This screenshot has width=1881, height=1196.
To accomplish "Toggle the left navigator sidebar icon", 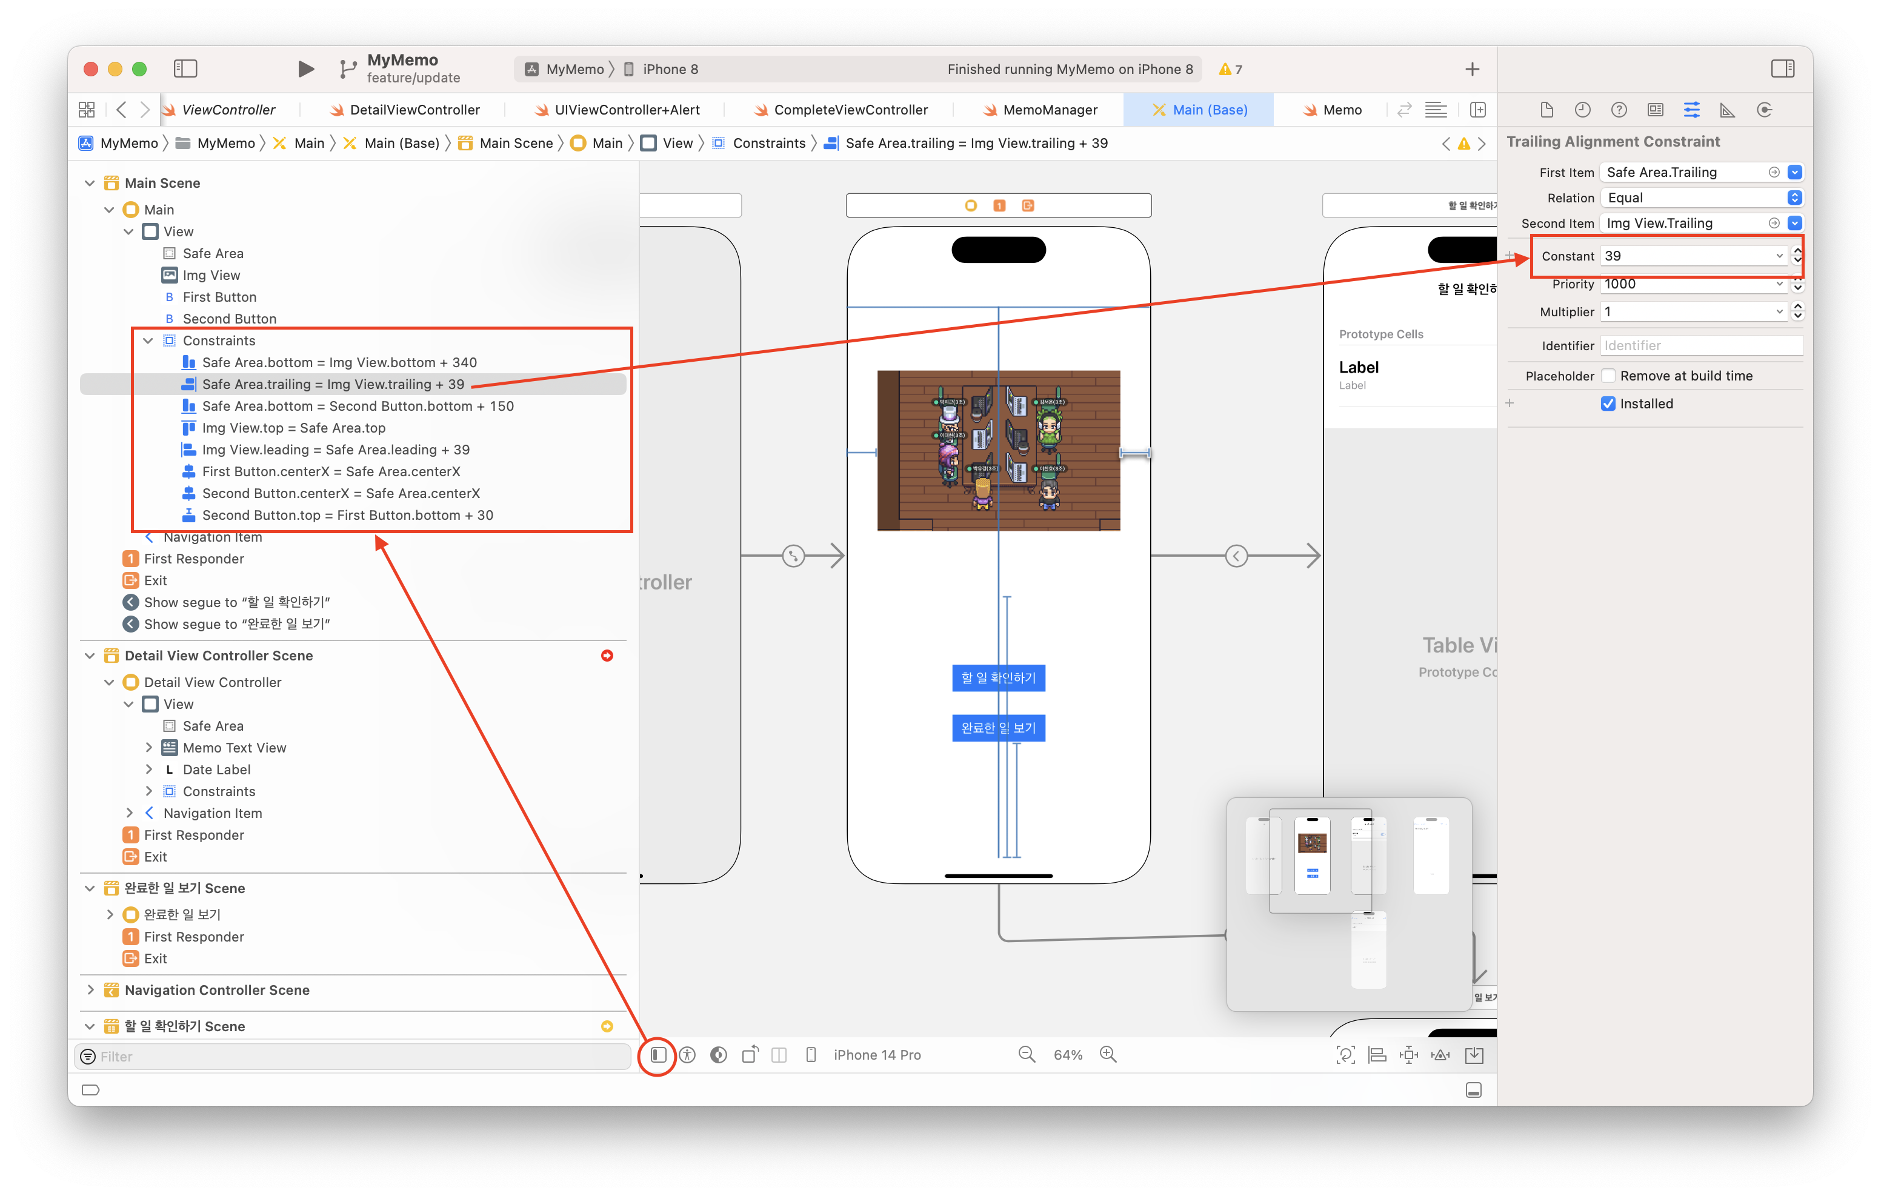I will coord(185,68).
